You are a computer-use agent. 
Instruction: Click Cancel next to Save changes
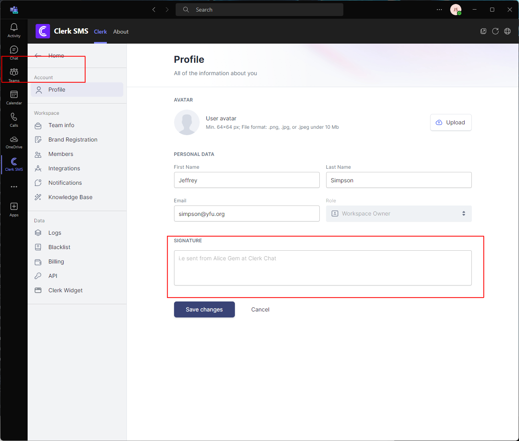260,309
